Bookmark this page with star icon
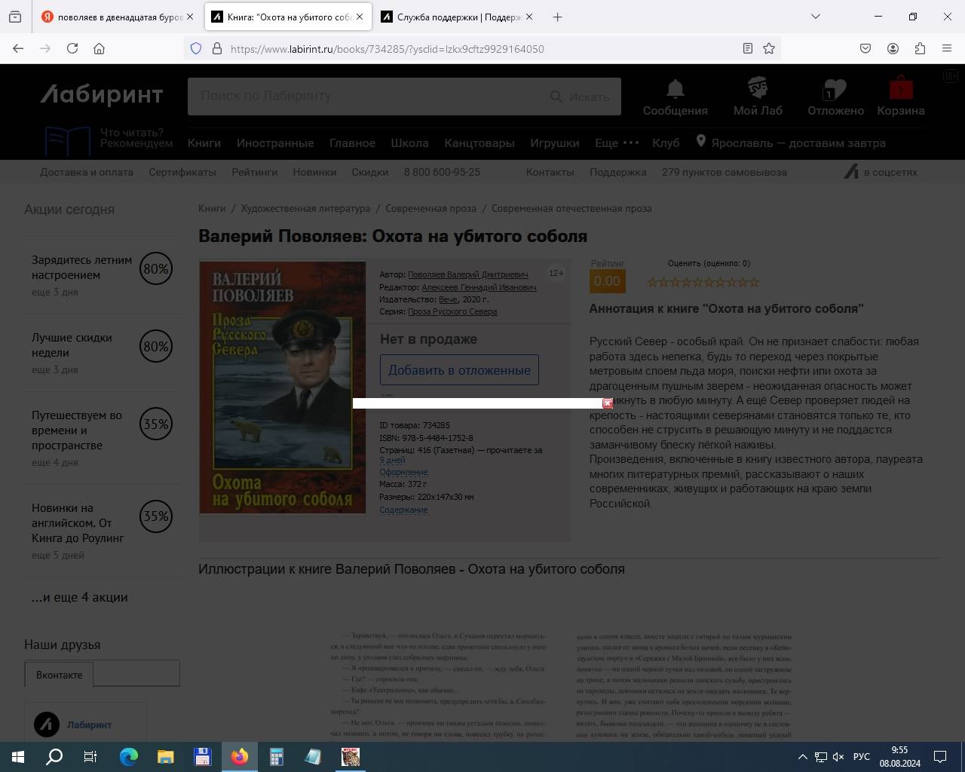The height and width of the screenshot is (772, 965). pos(769,48)
